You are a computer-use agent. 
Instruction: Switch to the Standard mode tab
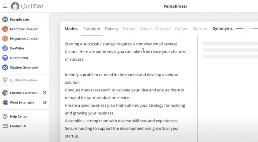coord(92,29)
